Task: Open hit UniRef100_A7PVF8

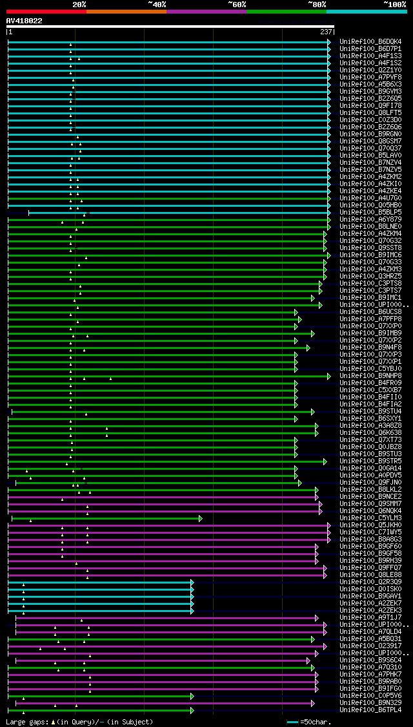Action: click(x=370, y=77)
